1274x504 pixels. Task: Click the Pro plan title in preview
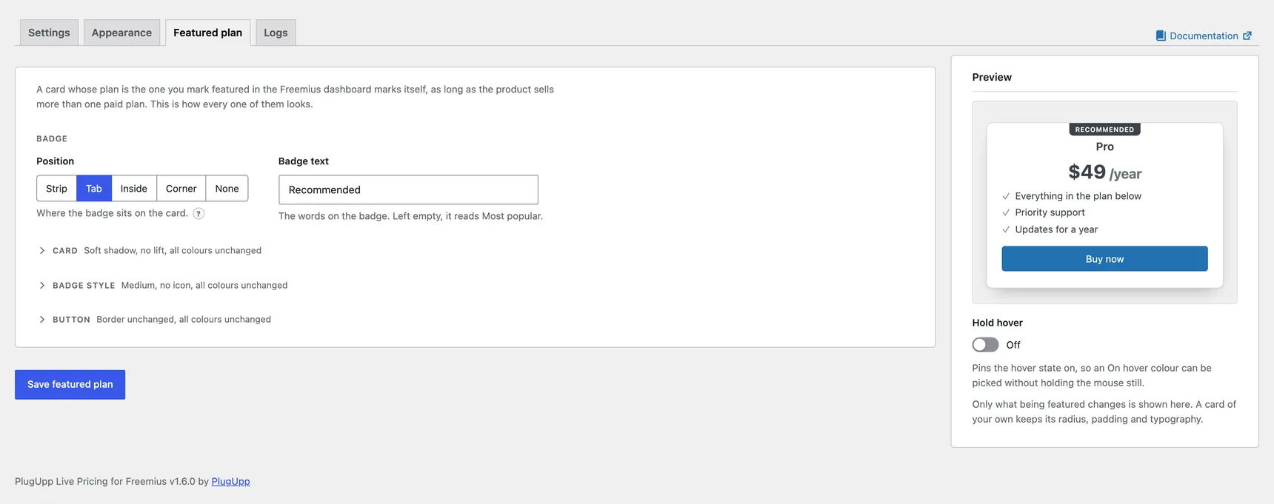[1104, 147]
